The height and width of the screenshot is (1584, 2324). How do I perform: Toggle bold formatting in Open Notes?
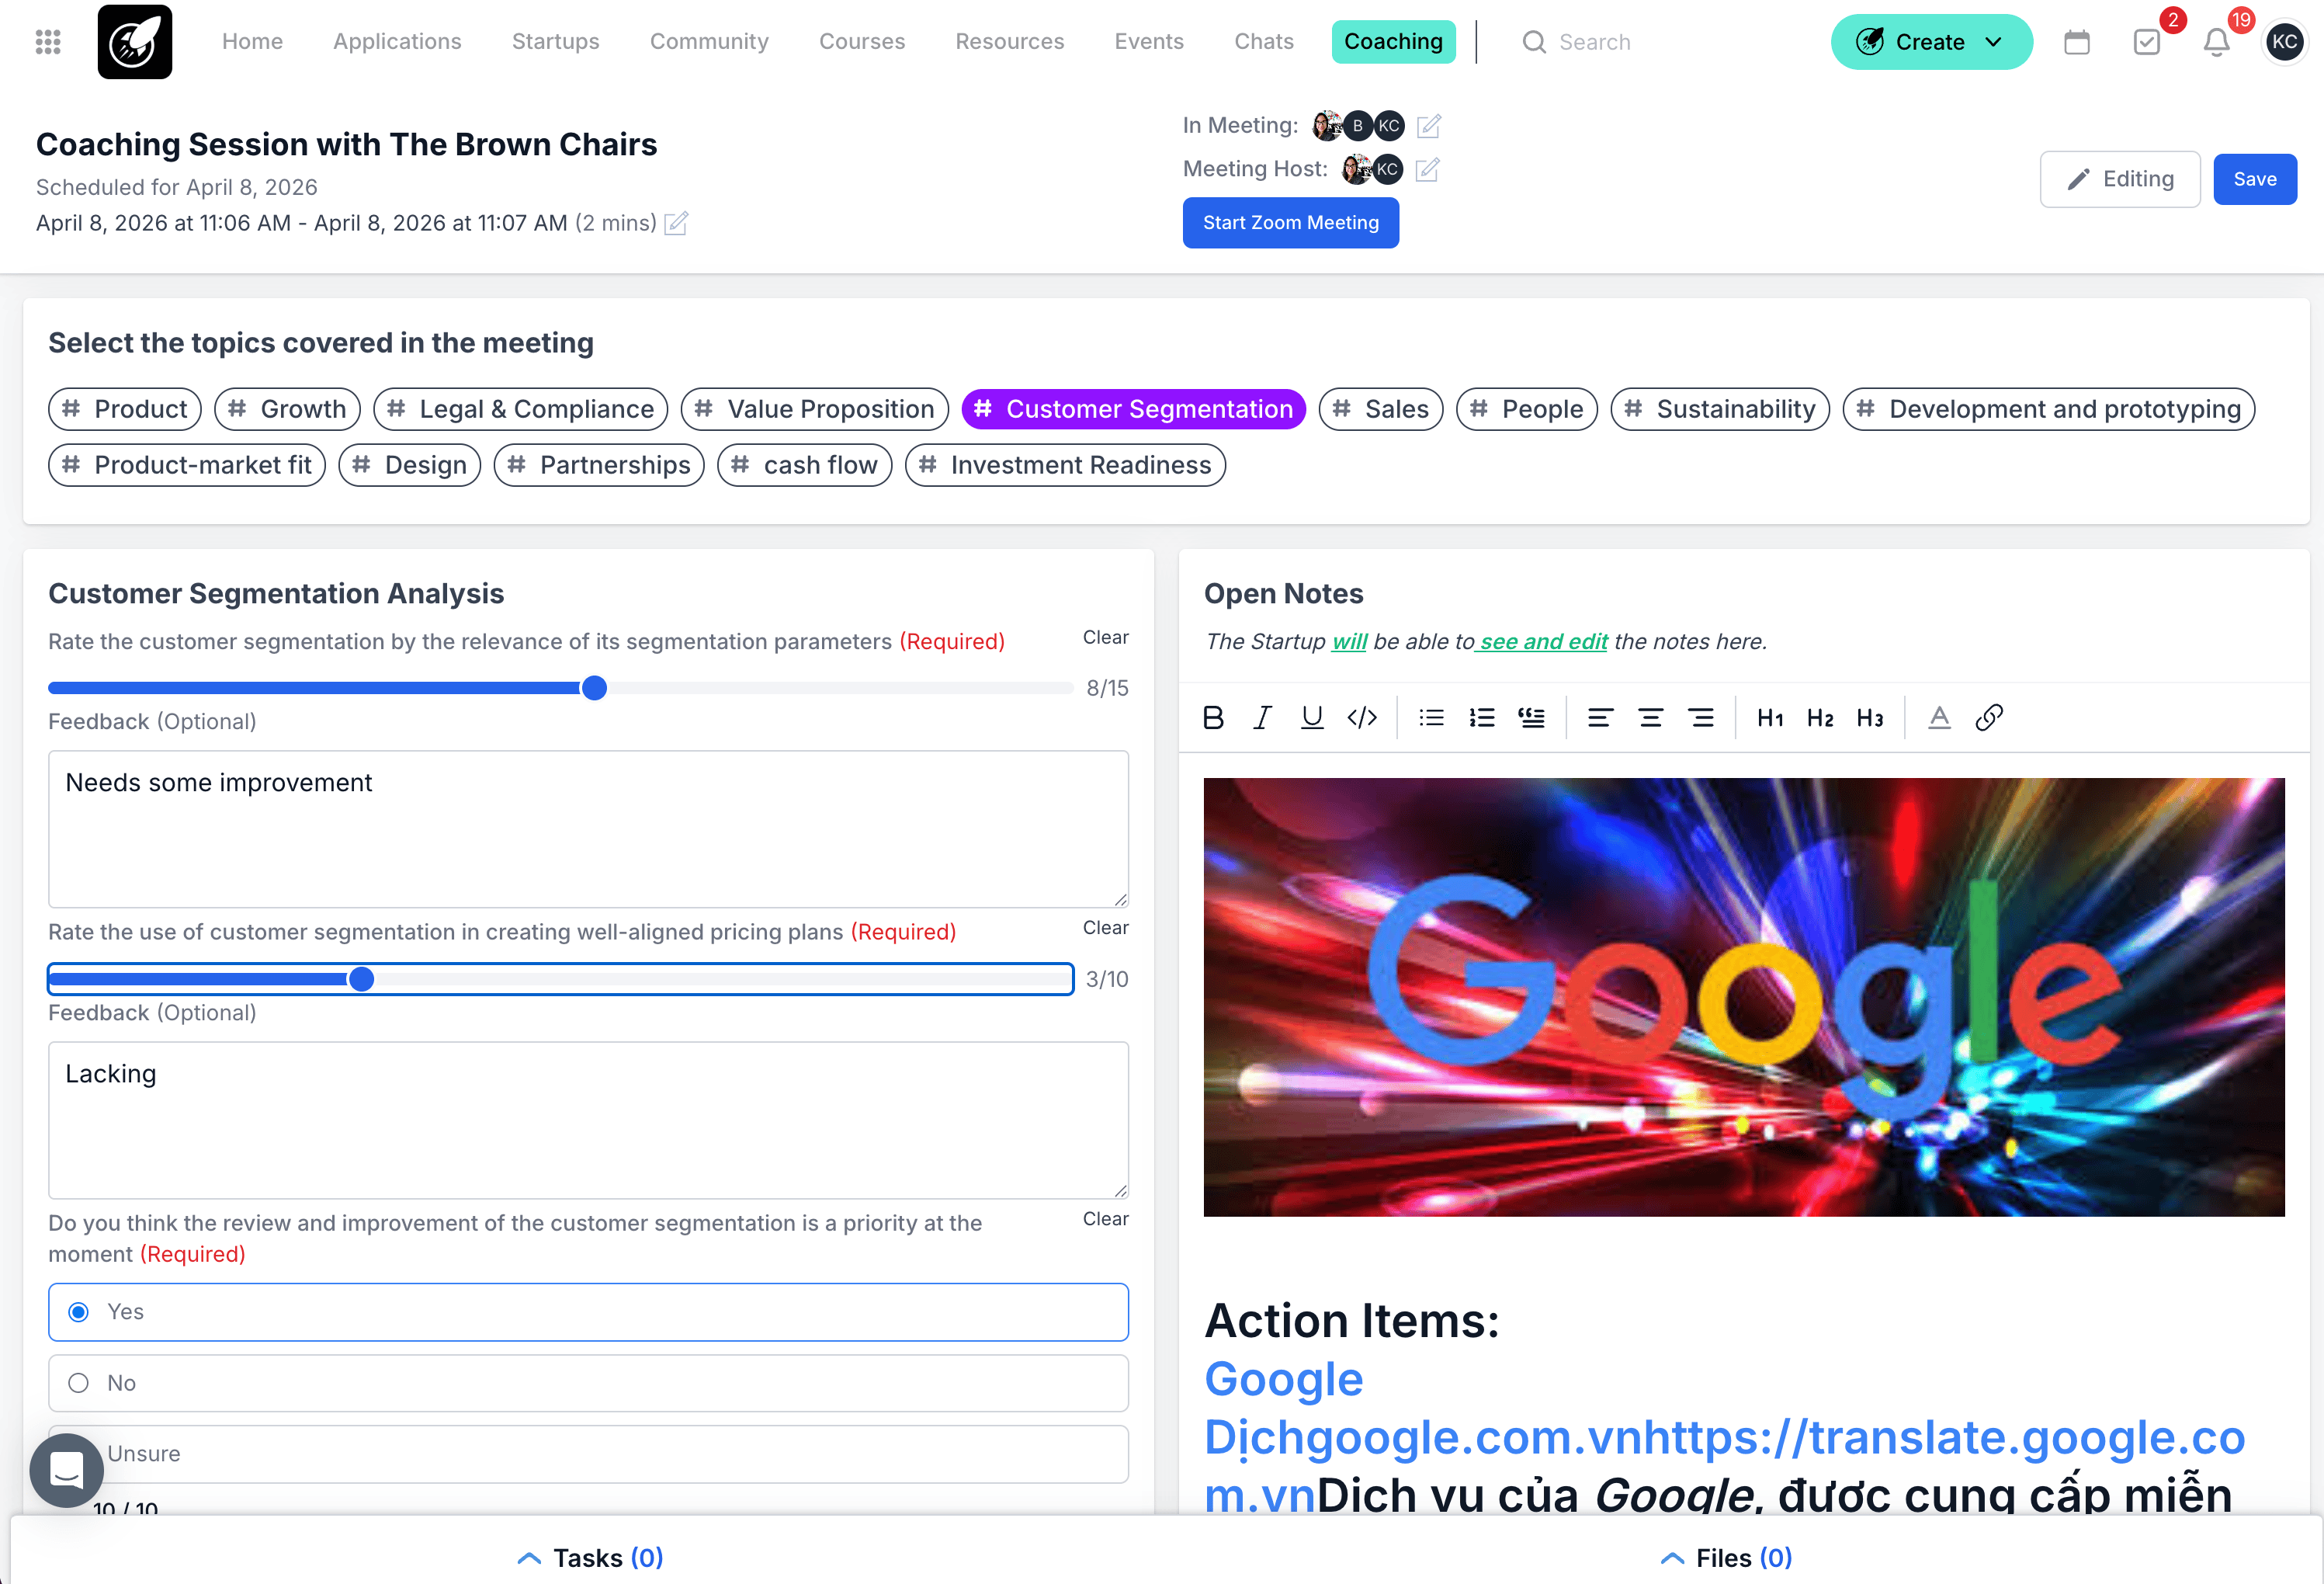pos(1213,717)
